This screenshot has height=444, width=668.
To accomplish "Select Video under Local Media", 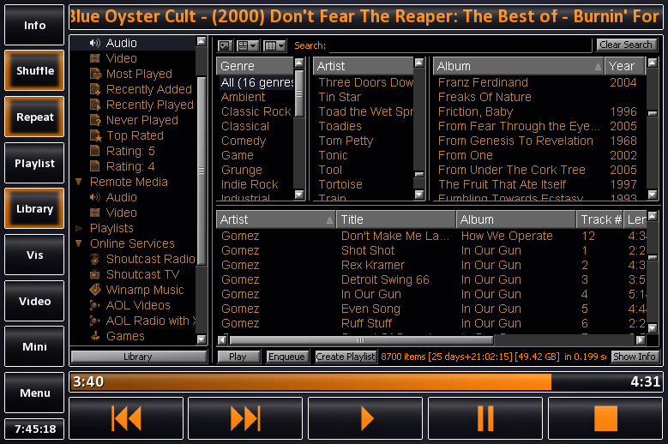I will tap(122, 58).
